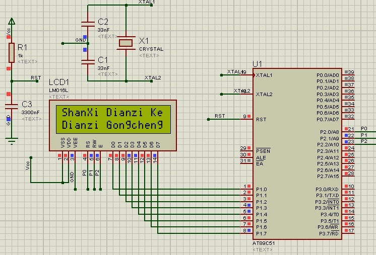Click the U1 microcontroller reference label
Viewport: 376px width, 255px height.
258,64
